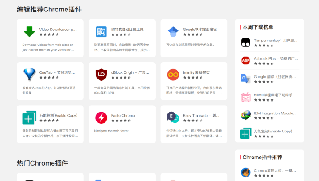
Task: Click 万能复制 description 遇到限制复制粘贴
Action: [50, 133]
